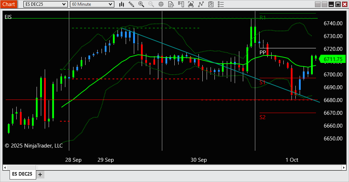Open the Indicators icon
The height and width of the screenshot is (182, 349).
pos(201,4)
